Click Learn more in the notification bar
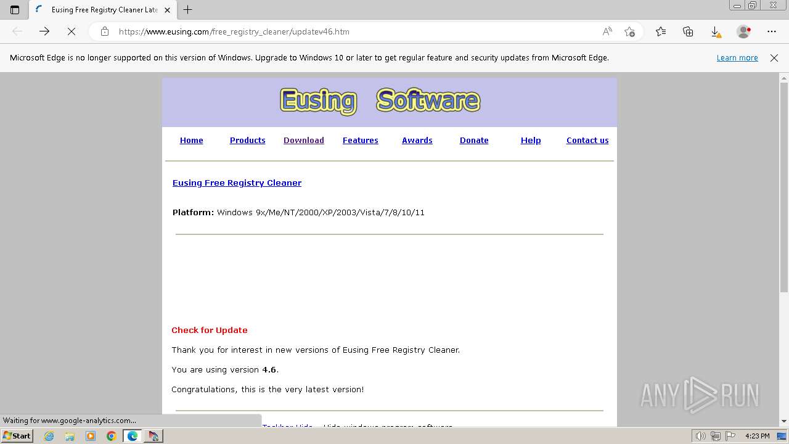The width and height of the screenshot is (789, 444). pos(737,57)
